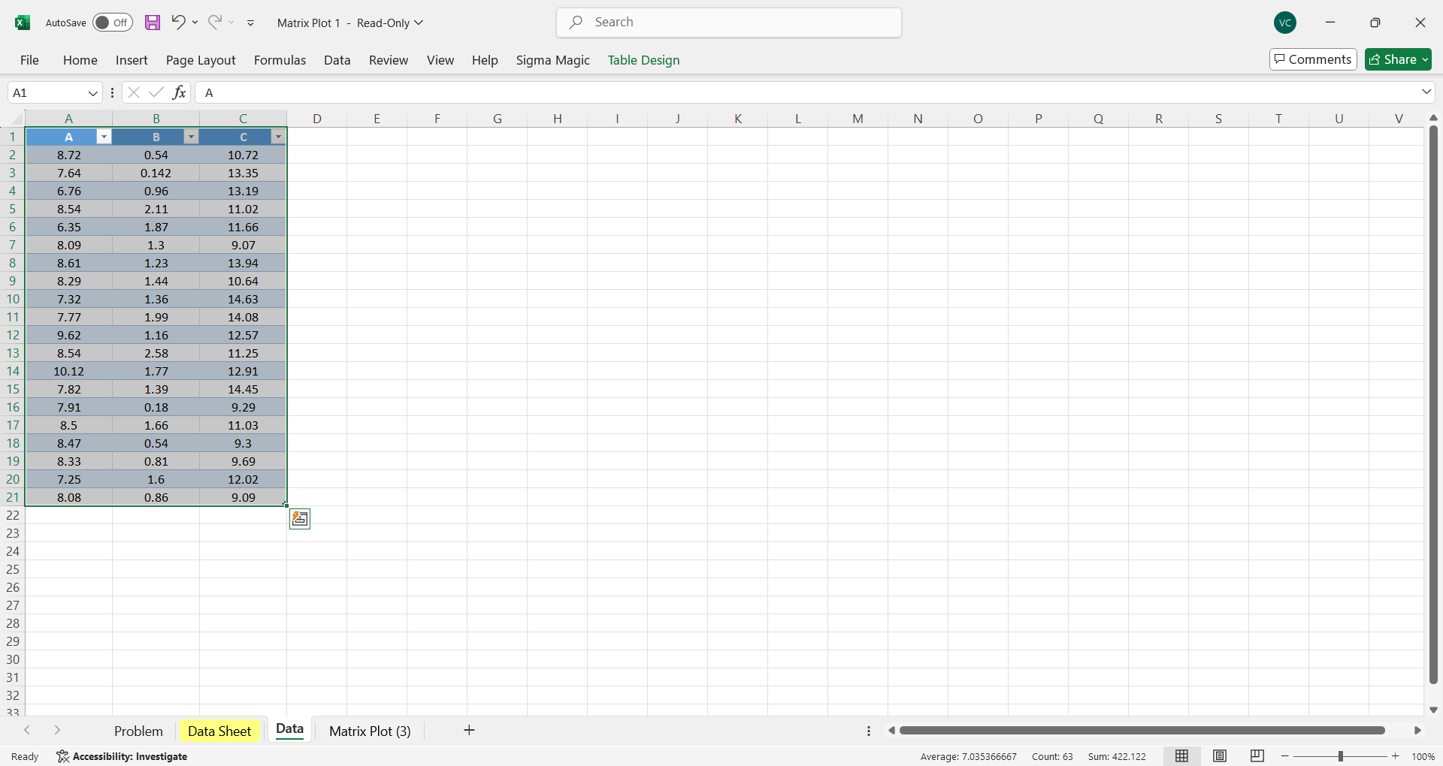Image resolution: width=1443 pixels, height=766 pixels.
Task: Click the Excel application icon
Action: click(x=23, y=23)
